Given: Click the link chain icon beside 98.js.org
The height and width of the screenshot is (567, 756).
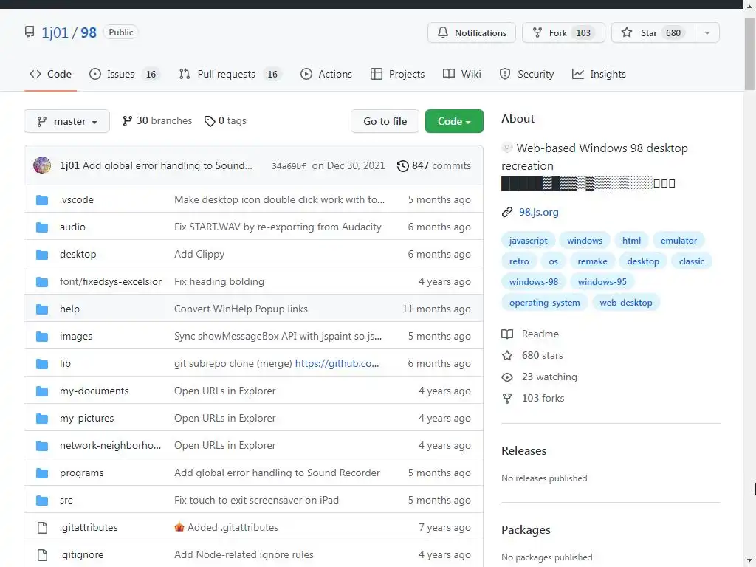Looking at the screenshot, I should click(x=506, y=212).
